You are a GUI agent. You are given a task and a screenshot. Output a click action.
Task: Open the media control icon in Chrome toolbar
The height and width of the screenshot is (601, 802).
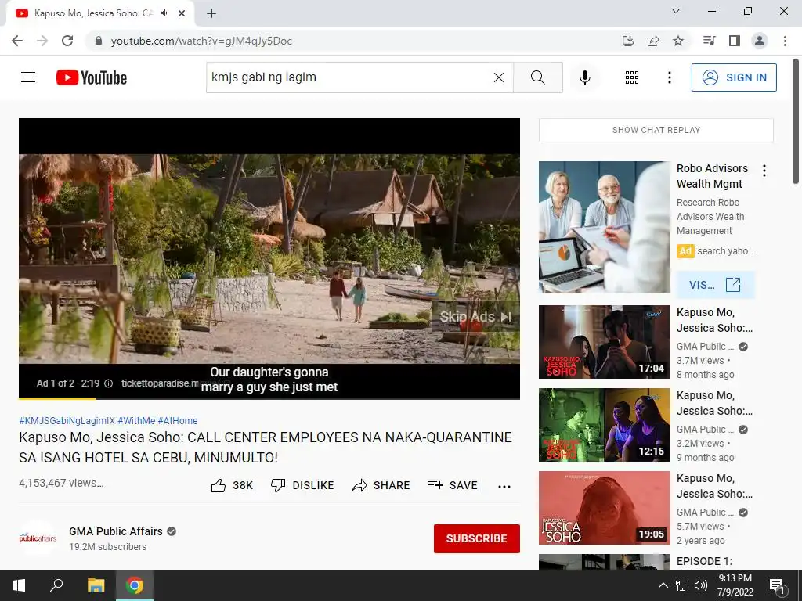pyautogui.click(x=709, y=41)
